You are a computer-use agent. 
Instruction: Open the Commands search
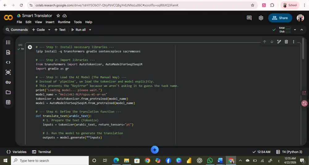point(17,30)
